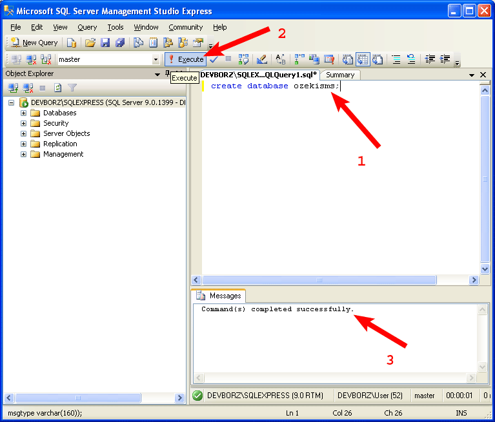
Task: Open the Help menu
Action: 219,28
